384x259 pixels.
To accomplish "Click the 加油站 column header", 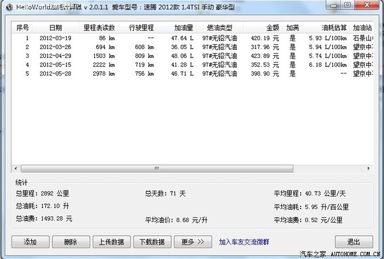I will [362, 27].
